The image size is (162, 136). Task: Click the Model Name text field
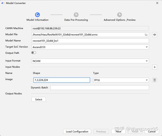[x=90, y=41]
